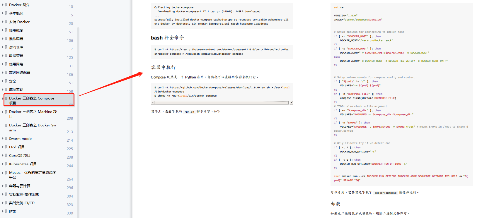Click the bookmark icon beside Kubernetes 项目
This screenshot has height=218, width=482.
[6, 164]
